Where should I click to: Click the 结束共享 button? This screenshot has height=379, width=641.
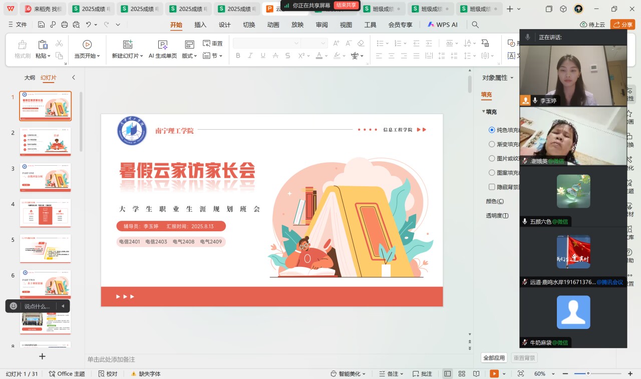(x=347, y=5)
